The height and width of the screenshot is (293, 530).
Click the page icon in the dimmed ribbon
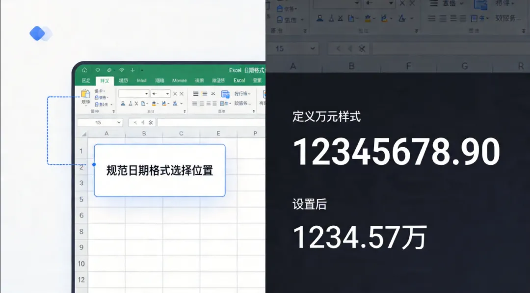(x=351, y=18)
